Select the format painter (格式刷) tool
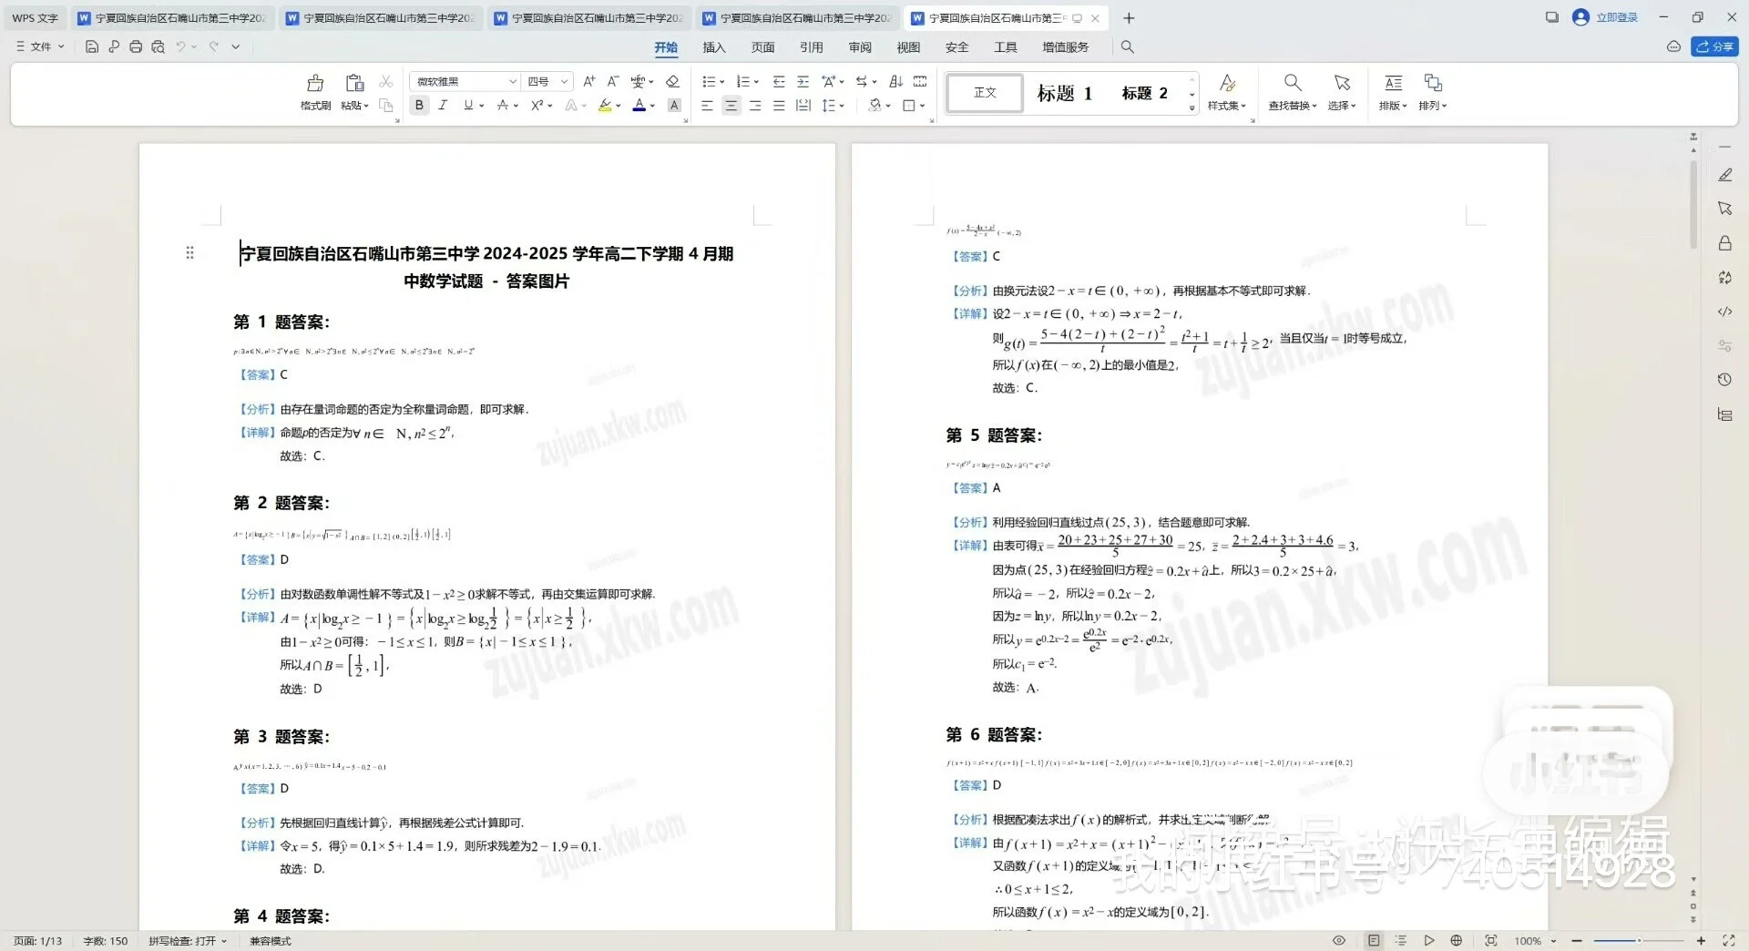 click(x=314, y=91)
